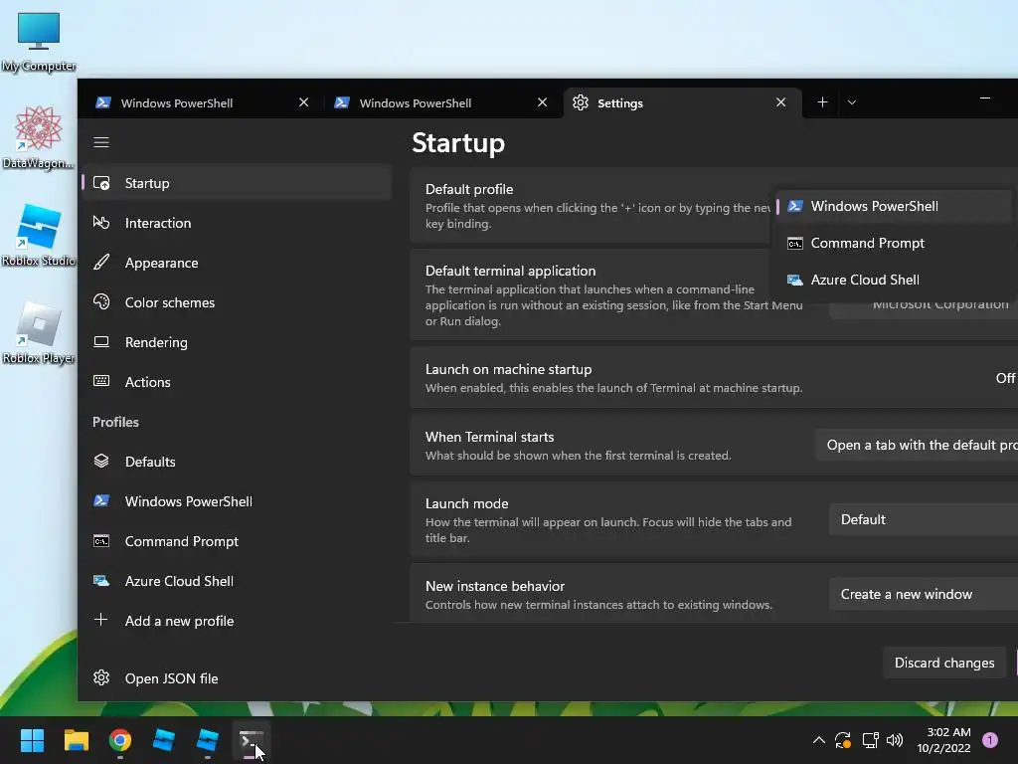The width and height of the screenshot is (1018, 764).
Task: Open the clock and date panel
Action: coord(943,740)
